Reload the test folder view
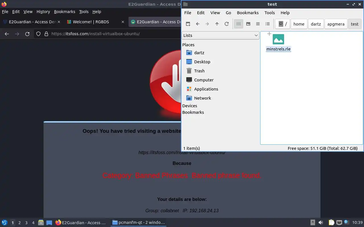The width and height of the screenshot is (364, 227). click(x=227, y=24)
